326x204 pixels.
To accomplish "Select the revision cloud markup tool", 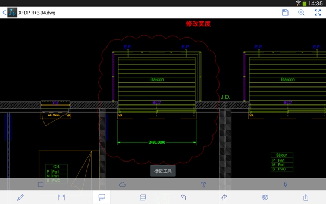I will pyautogui.click(x=122, y=184).
